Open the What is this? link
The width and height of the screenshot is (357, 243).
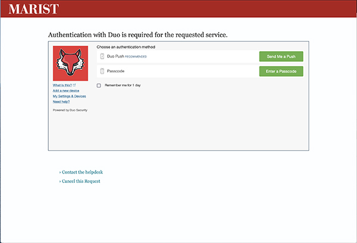(x=62, y=85)
